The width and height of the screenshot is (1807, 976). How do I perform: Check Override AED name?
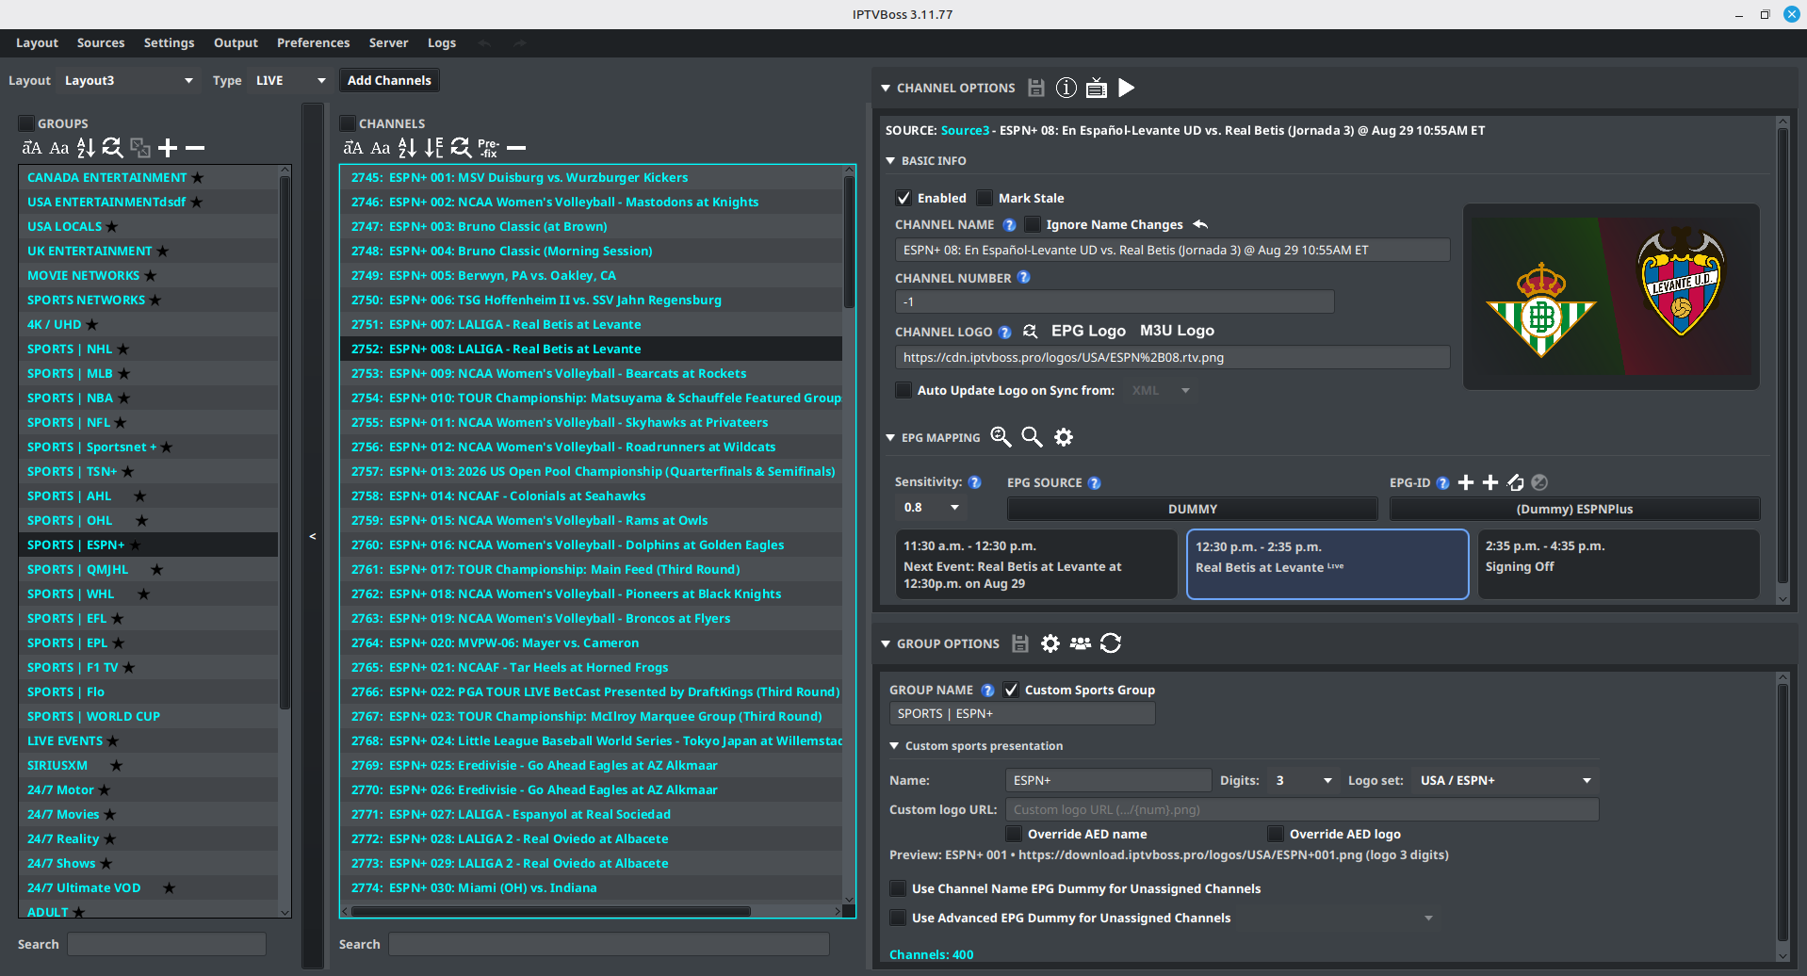click(x=1014, y=834)
